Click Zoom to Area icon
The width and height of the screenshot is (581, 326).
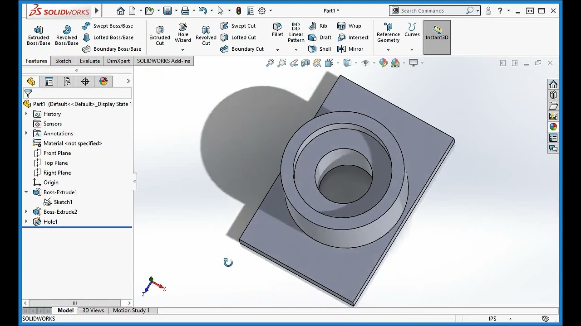click(x=282, y=63)
